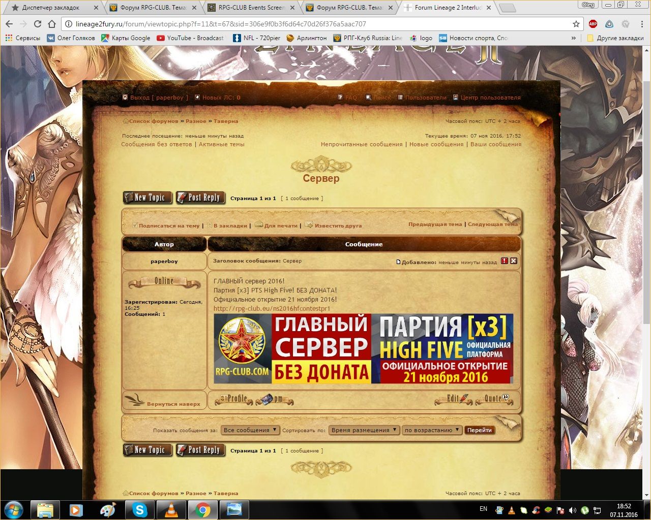Image resolution: width=651 pixels, height=520 pixels.
Task: Open Новых ЛС private messages link
Action: 217,97
